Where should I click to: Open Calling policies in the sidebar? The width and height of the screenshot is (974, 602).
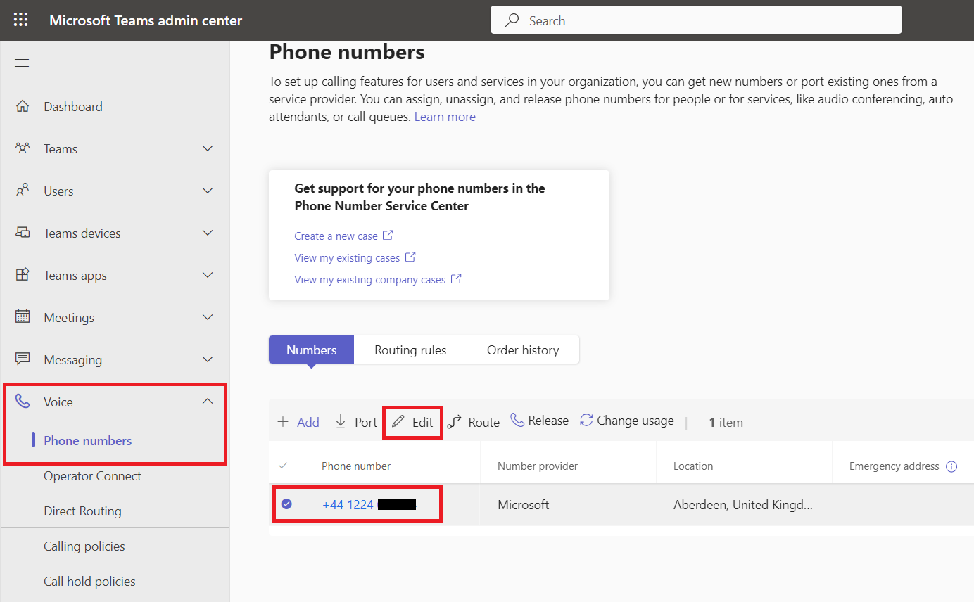(84, 546)
